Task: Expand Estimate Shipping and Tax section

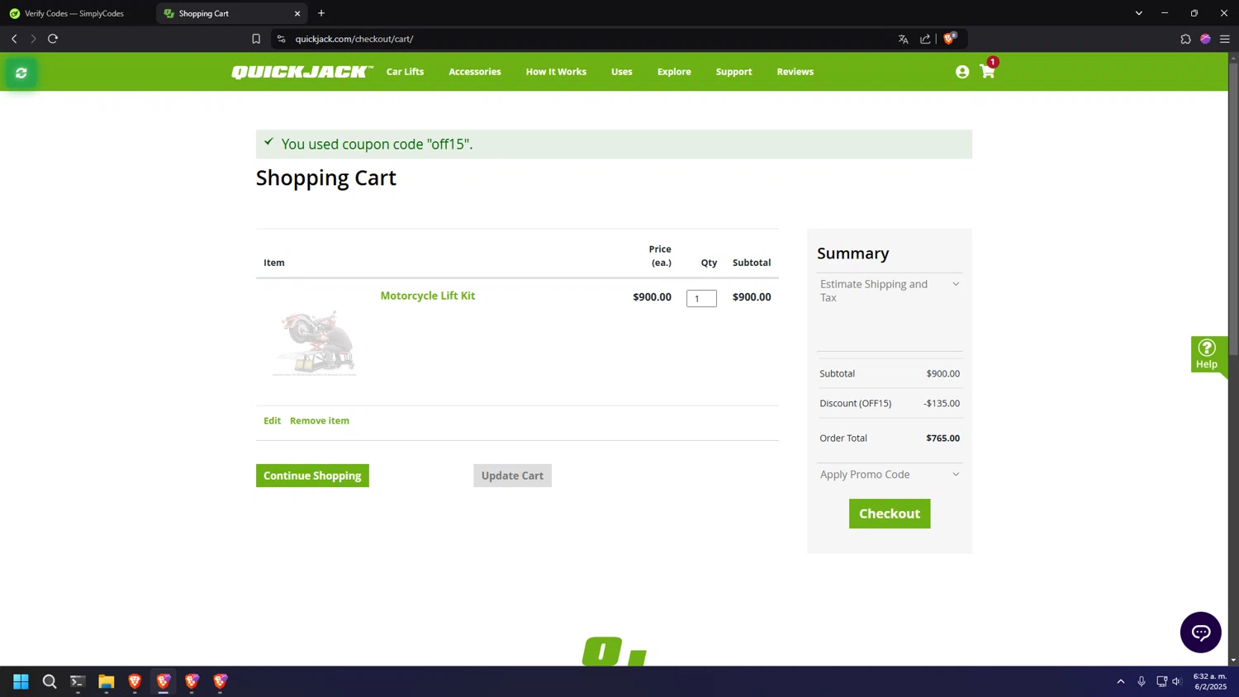Action: pyautogui.click(x=890, y=291)
